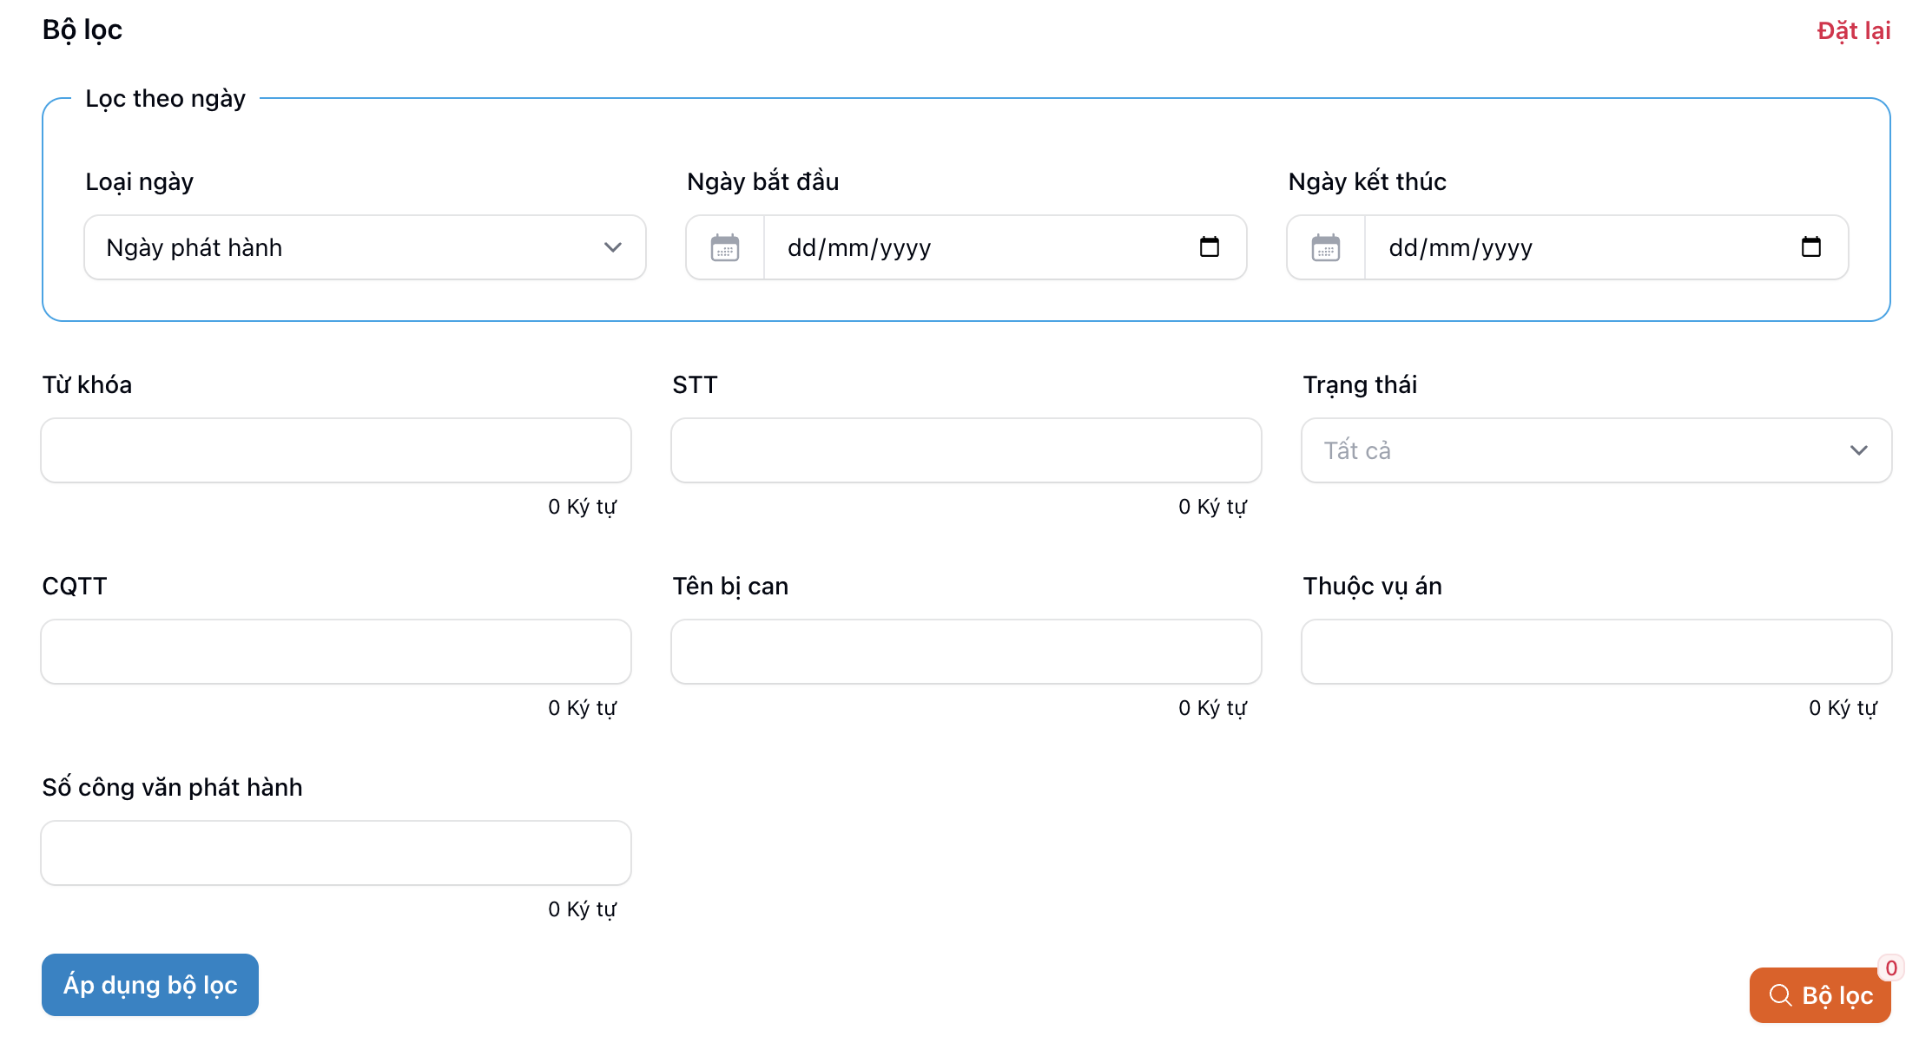Click chevron arrow in Trạng thái select
Viewport: 1919px width, 1043px height.
click(1858, 450)
